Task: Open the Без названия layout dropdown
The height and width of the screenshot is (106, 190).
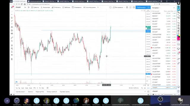Action: click(119, 7)
